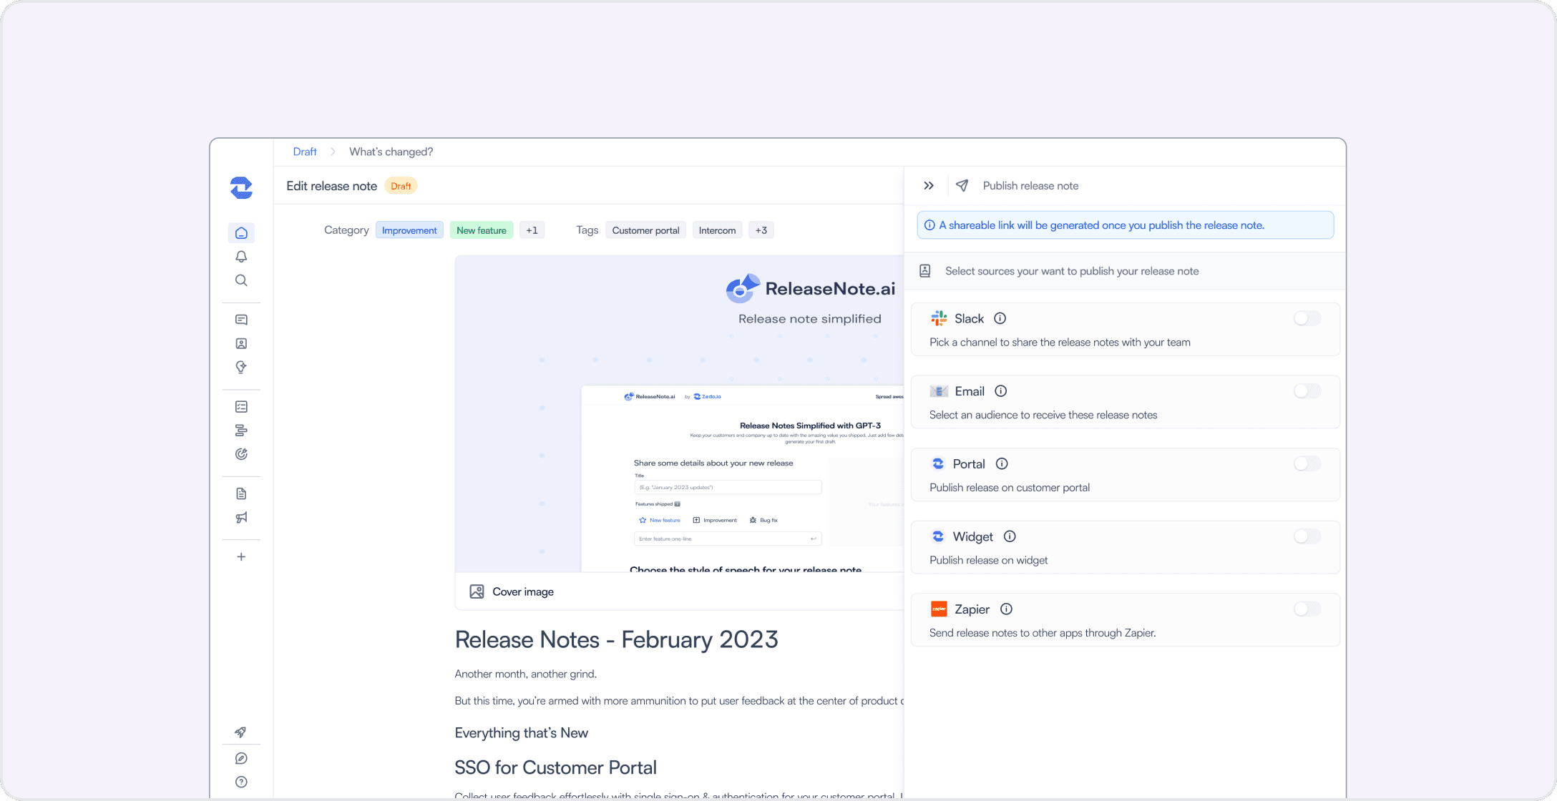Viewport: 1557px width, 801px height.
Task: Click the Another month, another grind text
Action: (x=525, y=674)
